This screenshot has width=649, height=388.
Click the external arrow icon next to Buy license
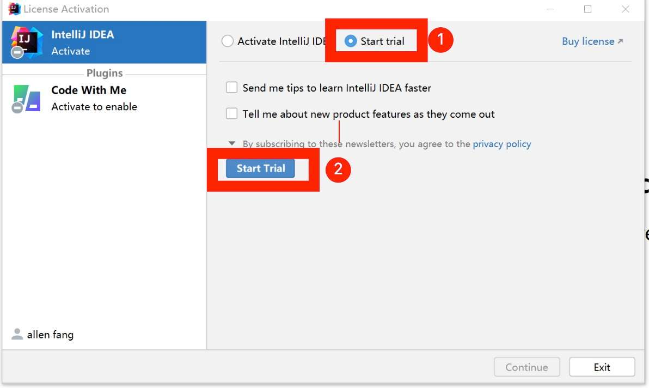pyautogui.click(x=620, y=41)
